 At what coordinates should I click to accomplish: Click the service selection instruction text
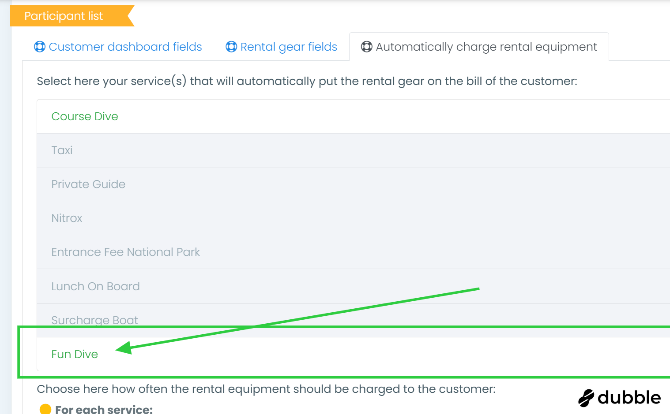tap(307, 81)
